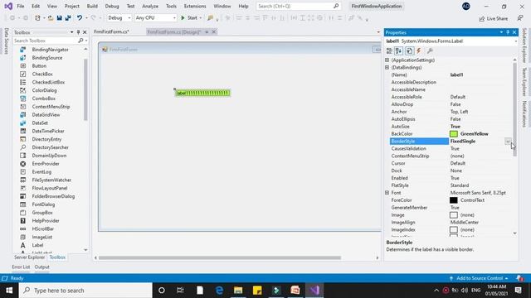This screenshot has height=298, width=531.
Task: Open File Explorer from the taskbar
Action: click(x=238, y=291)
